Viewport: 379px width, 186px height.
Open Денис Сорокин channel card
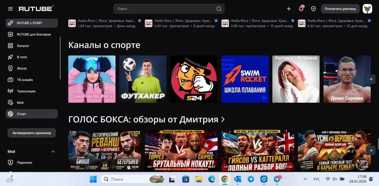coord(347,79)
